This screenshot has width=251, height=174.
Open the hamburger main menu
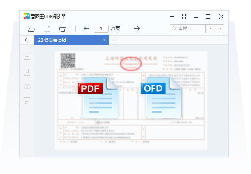point(172,16)
